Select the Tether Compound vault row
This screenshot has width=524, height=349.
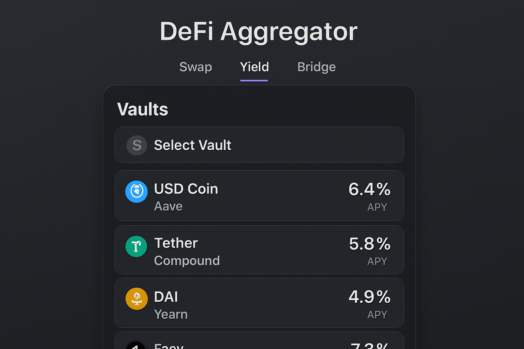click(259, 250)
